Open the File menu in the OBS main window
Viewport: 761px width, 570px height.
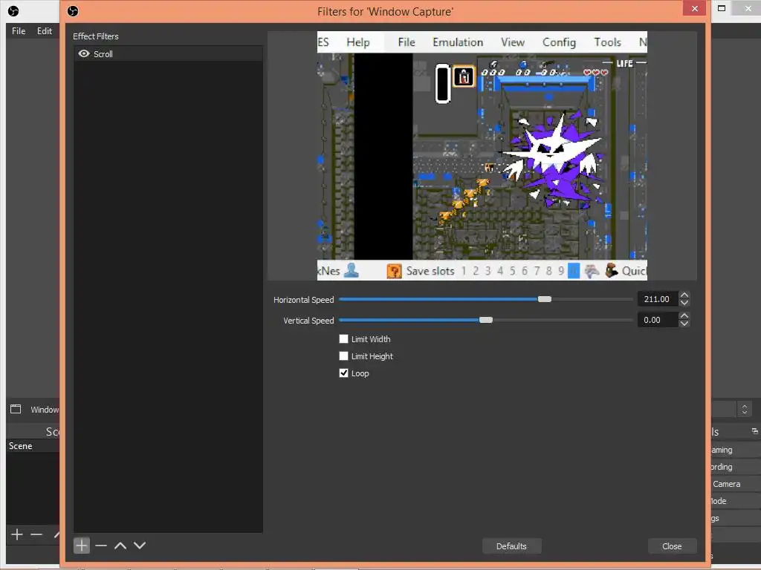tap(19, 31)
